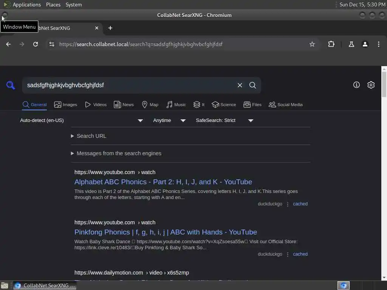Open the About info icon
The image size is (387, 290).
(x=356, y=85)
